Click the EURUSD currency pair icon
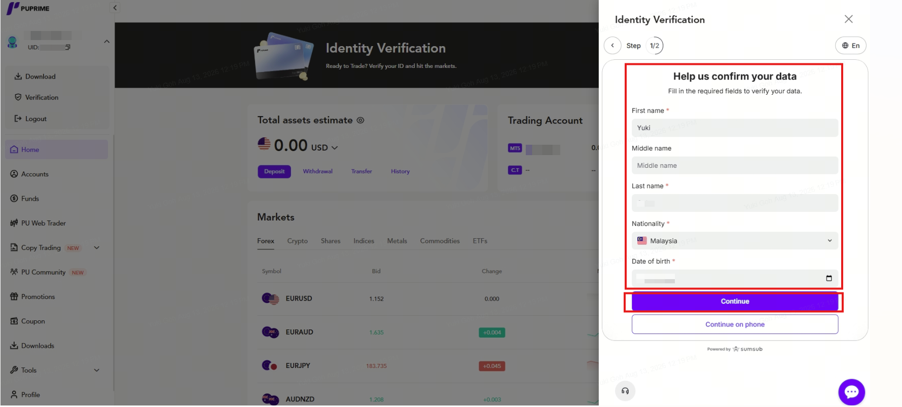The width and height of the screenshot is (902, 407). pyautogui.click(x=270, y=299)
